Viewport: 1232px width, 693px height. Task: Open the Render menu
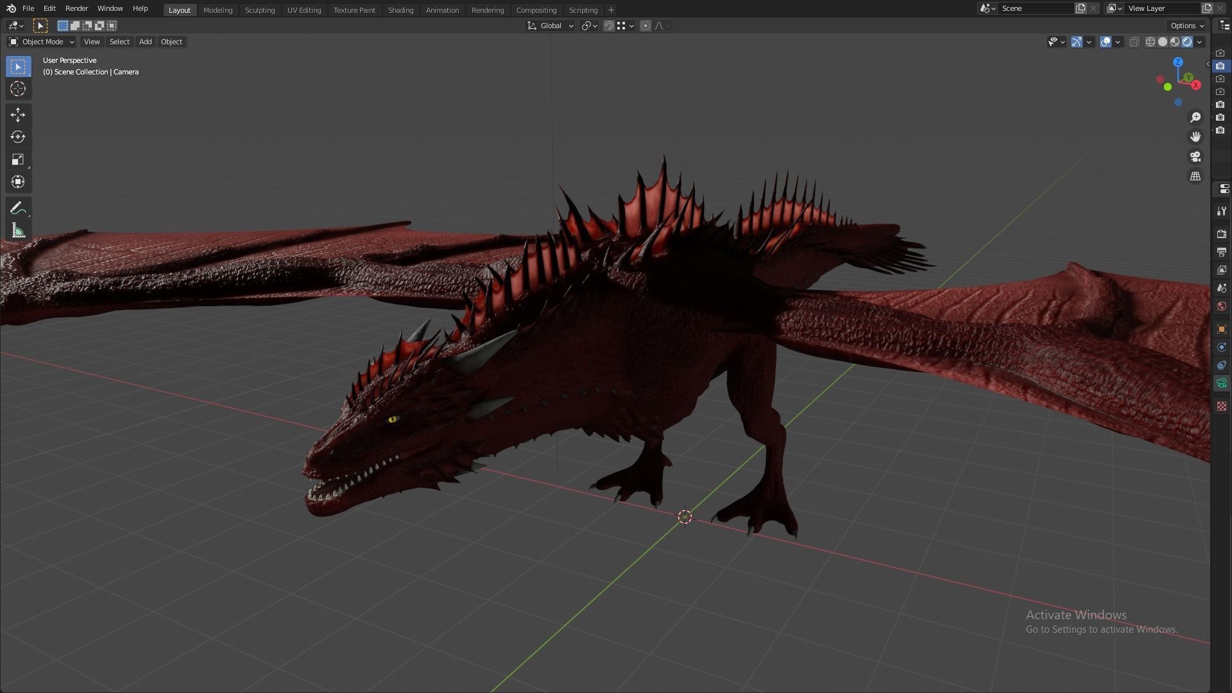76,8
